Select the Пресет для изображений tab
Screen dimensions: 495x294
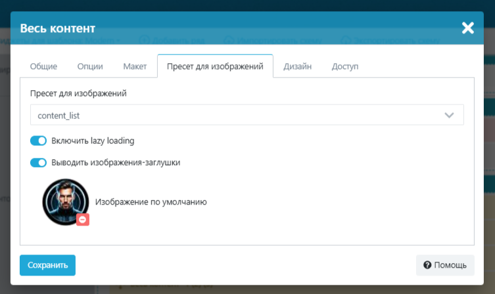pyautogui.click(x=215, y=66)
